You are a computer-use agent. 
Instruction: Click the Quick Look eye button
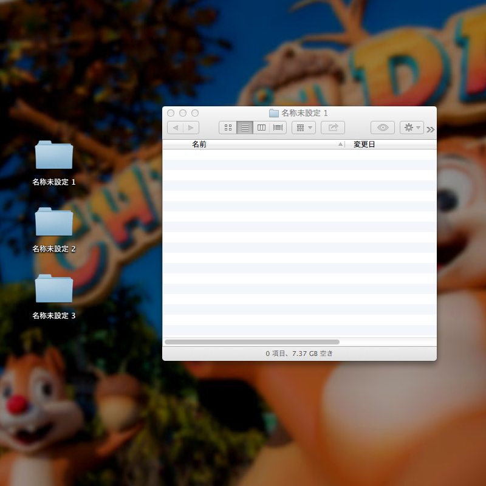click(383, 128)
